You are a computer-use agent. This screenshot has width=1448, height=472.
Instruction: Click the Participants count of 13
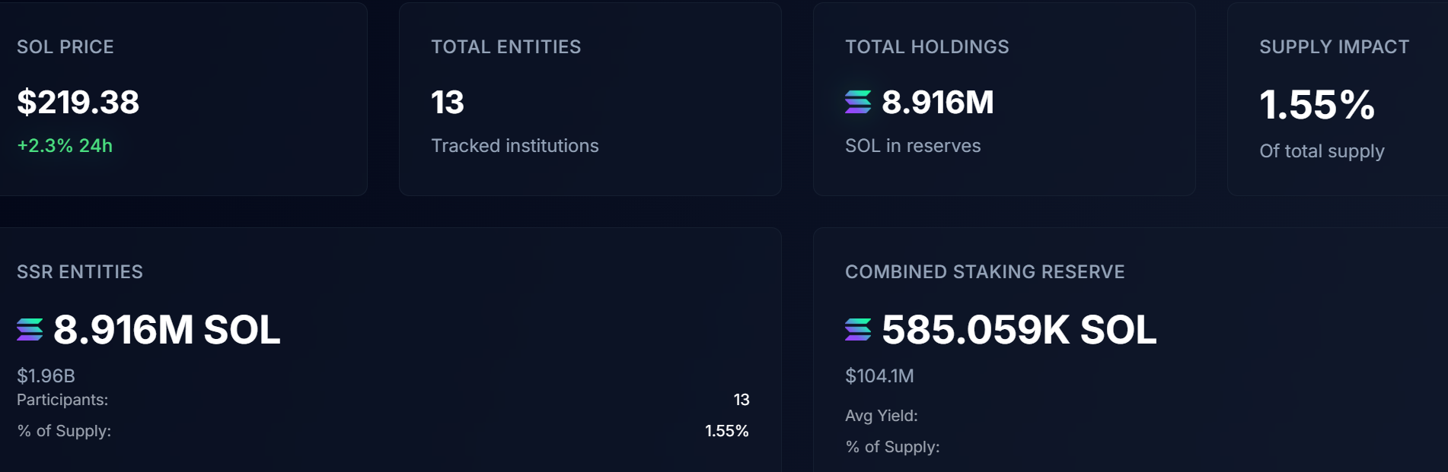tap(741, 400)
